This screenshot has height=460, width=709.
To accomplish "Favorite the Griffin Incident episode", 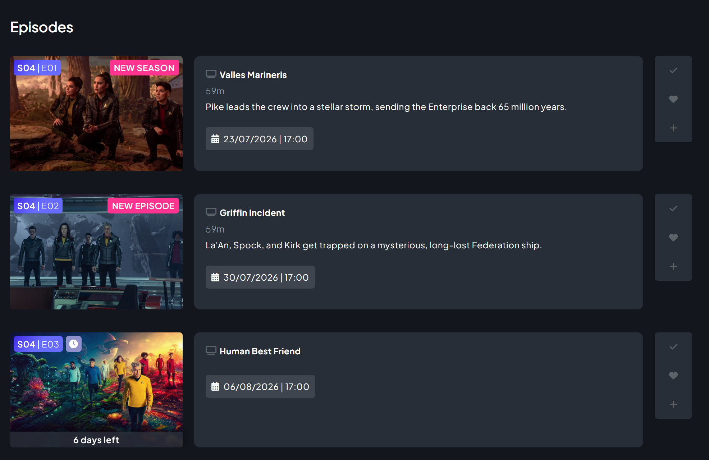I will 673,238.
